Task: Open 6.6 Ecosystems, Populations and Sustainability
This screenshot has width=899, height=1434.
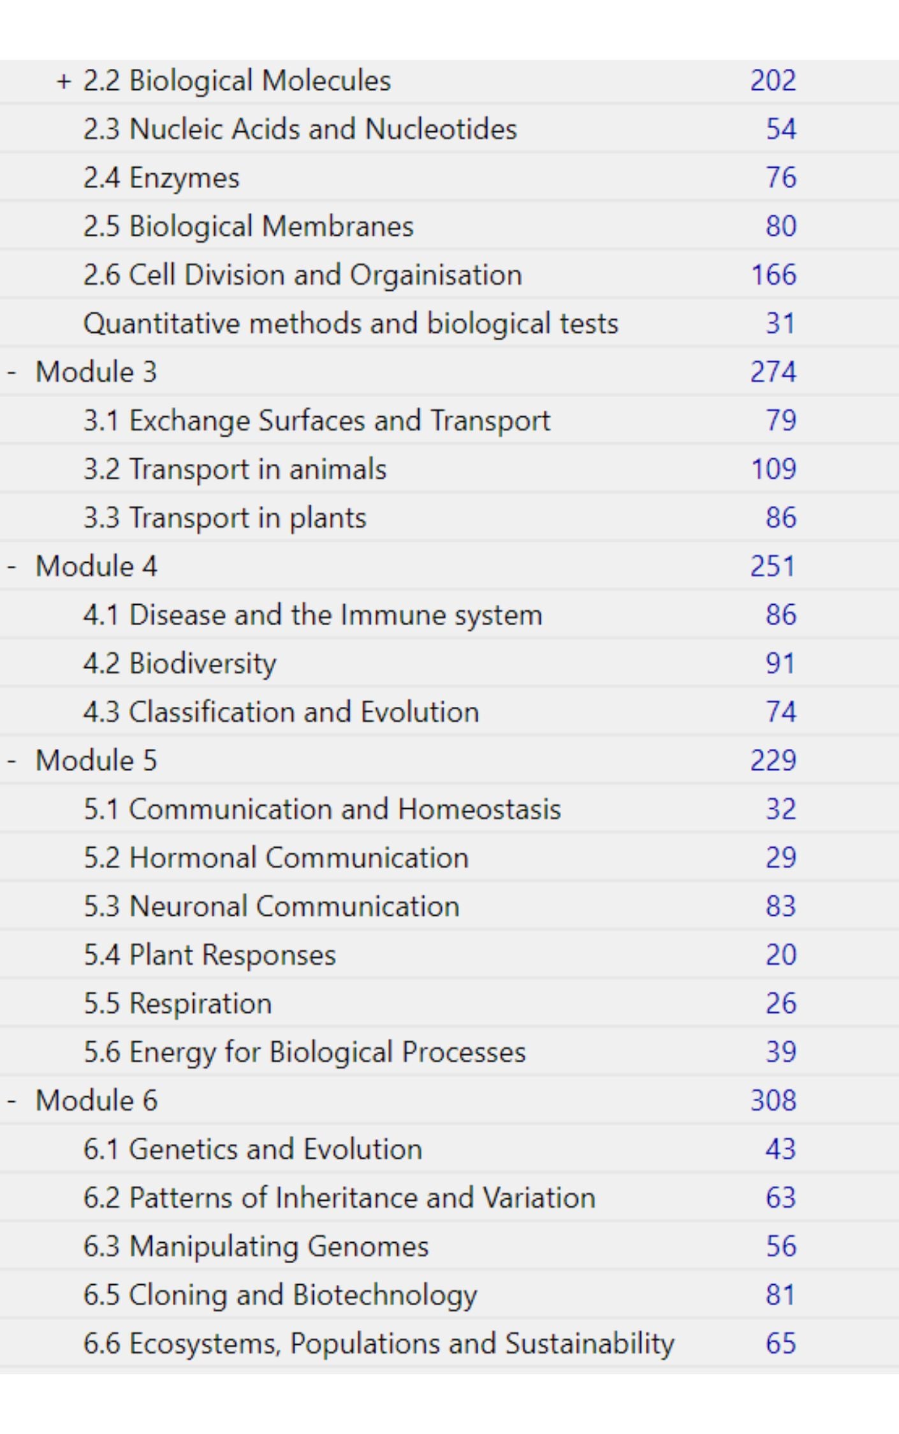Action: pos(378,1343)
